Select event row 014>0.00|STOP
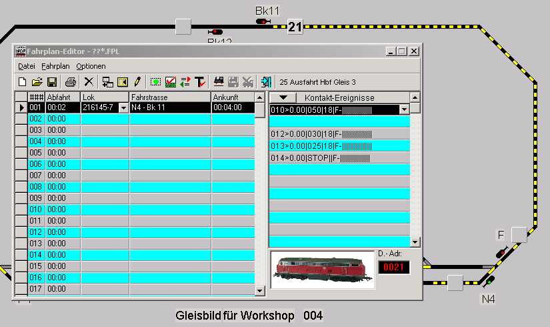Screen dimensions: 550x327 (x=339, y=158)
